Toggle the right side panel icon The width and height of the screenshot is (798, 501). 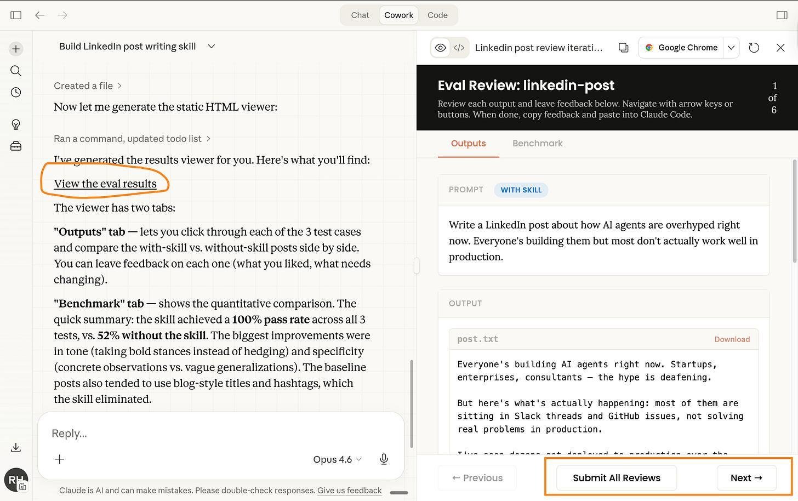(x=782, y=15)
